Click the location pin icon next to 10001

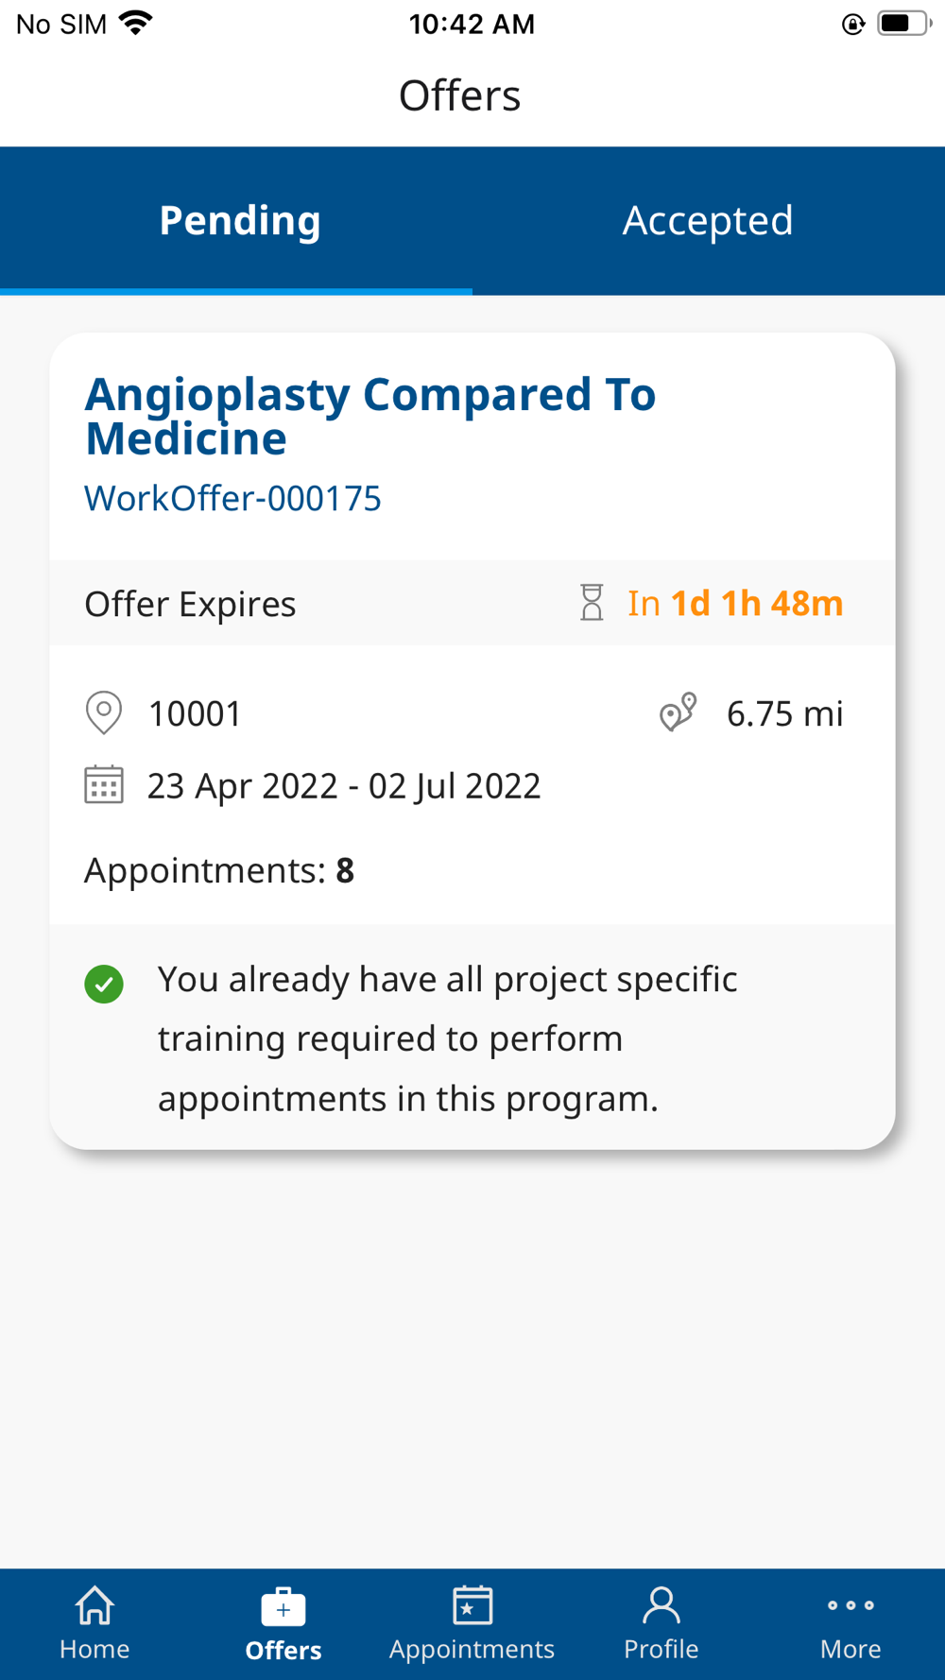[104, 713]
